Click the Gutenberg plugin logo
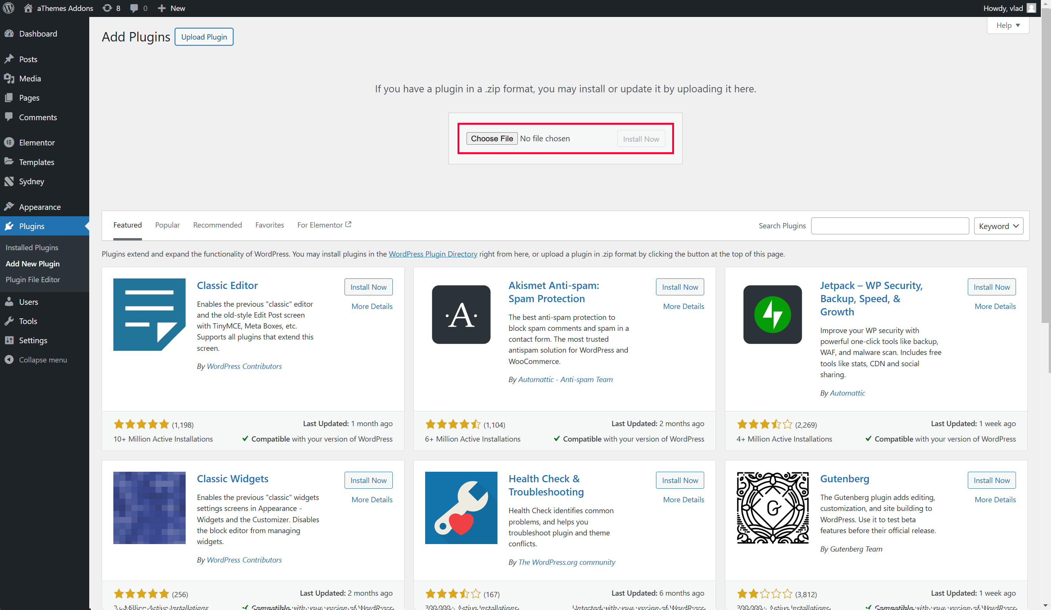Image resolution: width=1051 pixels, height=610 pixels. point(772,508)
